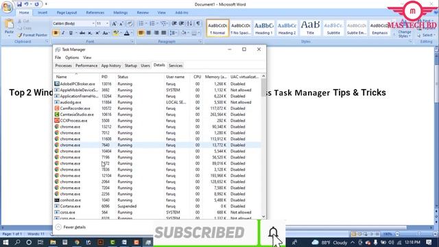Click the Font Color button
This screenshot has height=247, width=439.
(127, 33)
